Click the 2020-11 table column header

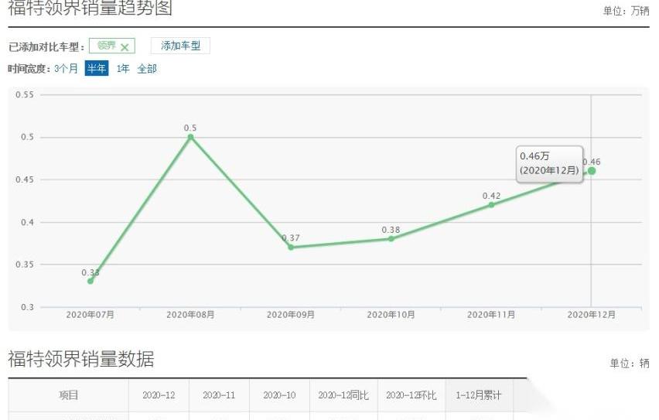[x=219, y=395]
